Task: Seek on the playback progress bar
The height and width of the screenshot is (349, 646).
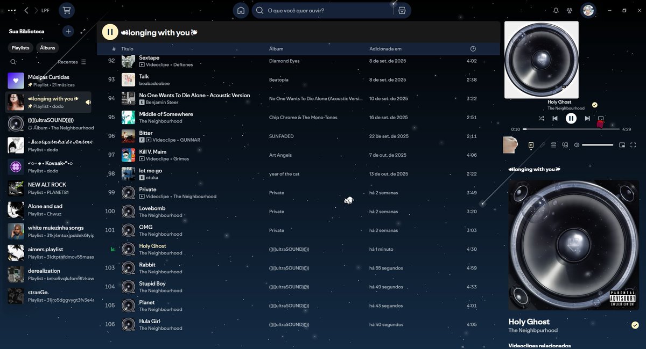Action: (x=571, y=129)
